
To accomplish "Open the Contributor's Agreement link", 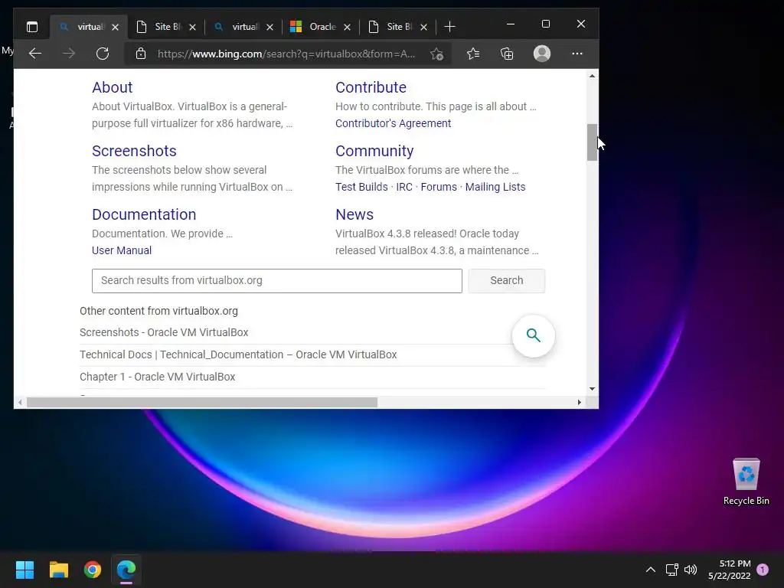I will (393, 123).
